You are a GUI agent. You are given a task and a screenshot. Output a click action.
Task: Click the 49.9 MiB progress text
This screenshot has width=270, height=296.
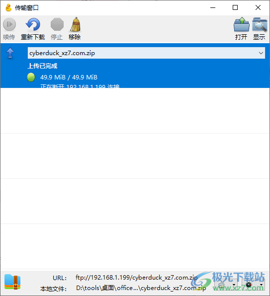pyautogui.click(x=69, y=77)
